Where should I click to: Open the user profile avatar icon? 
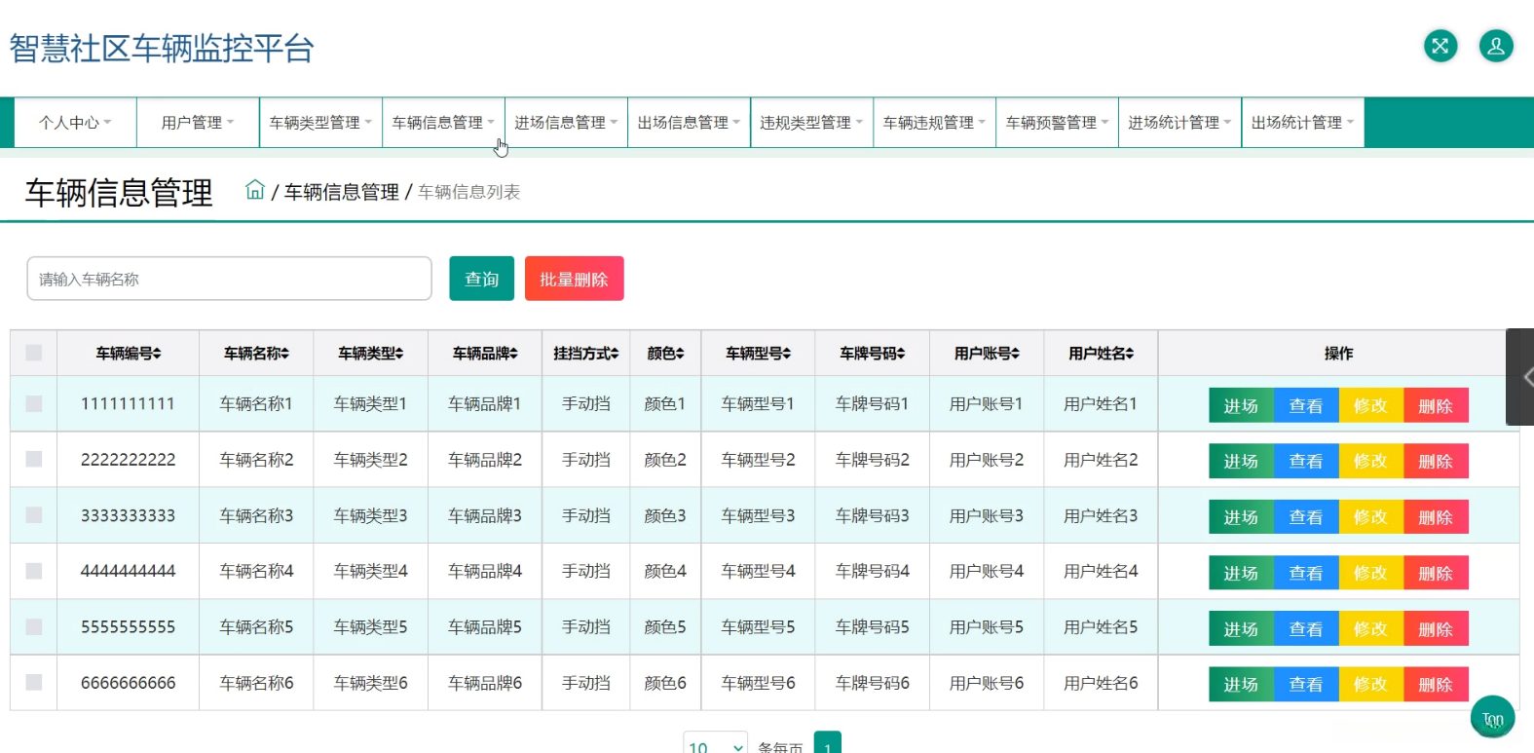point(1496,46)
